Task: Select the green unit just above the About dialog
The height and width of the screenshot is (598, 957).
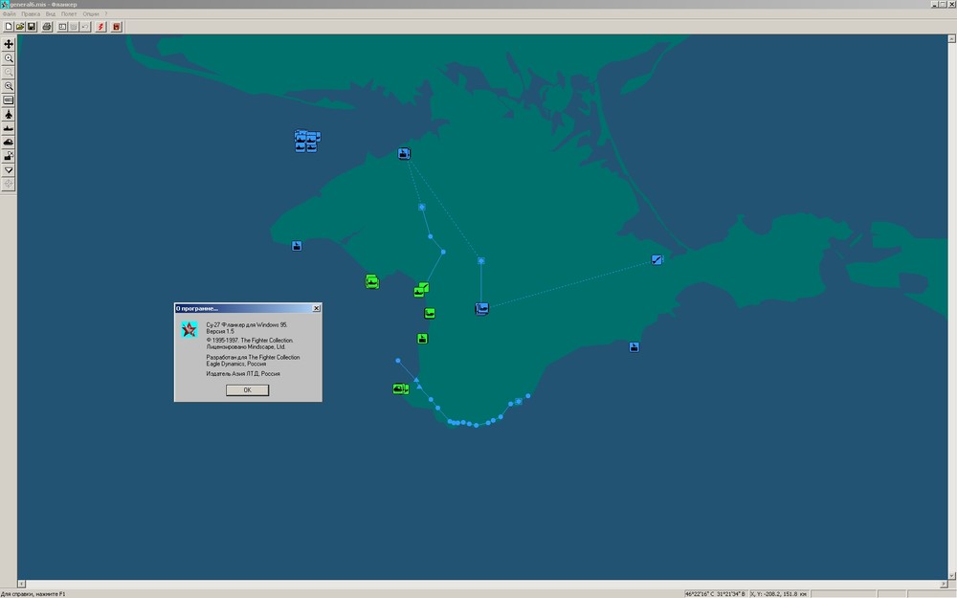Action: point(372,282)
